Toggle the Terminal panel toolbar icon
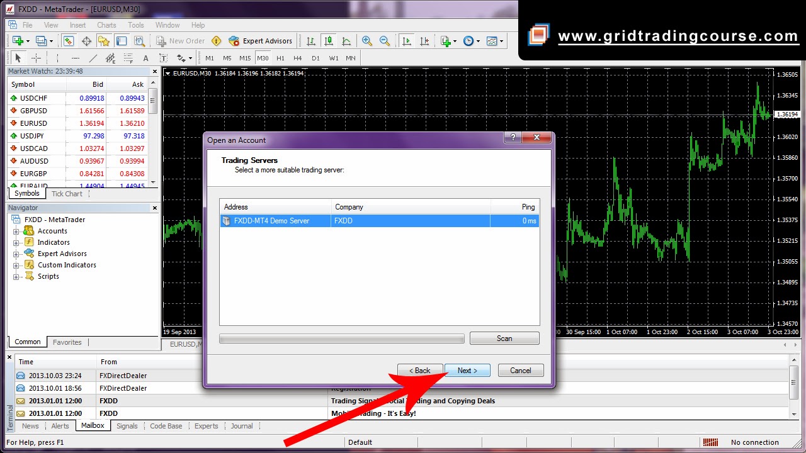 coord(122,41)
